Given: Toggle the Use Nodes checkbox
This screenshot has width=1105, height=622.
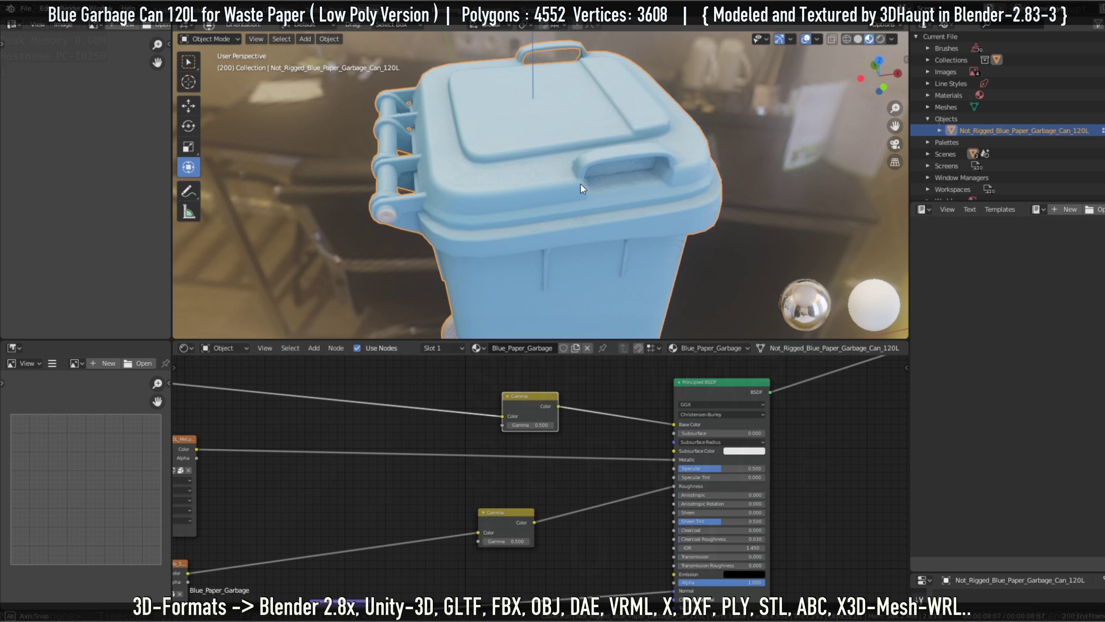Looking at the screenshot, I should (357, 348).
